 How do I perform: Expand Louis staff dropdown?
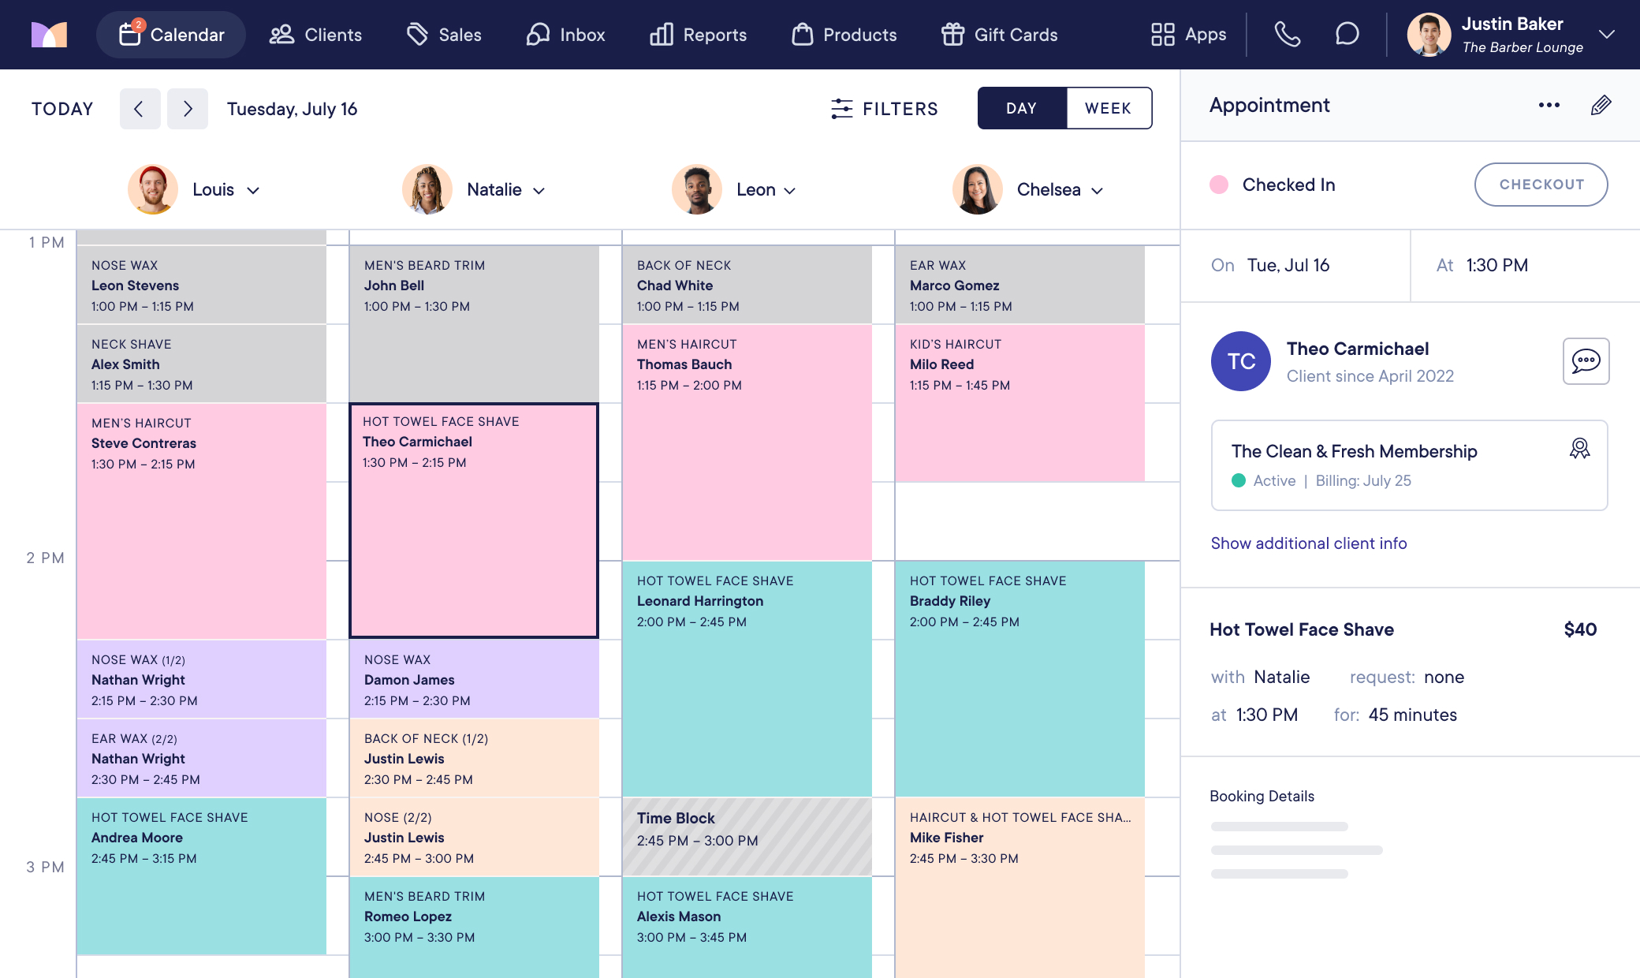point(253,190)
